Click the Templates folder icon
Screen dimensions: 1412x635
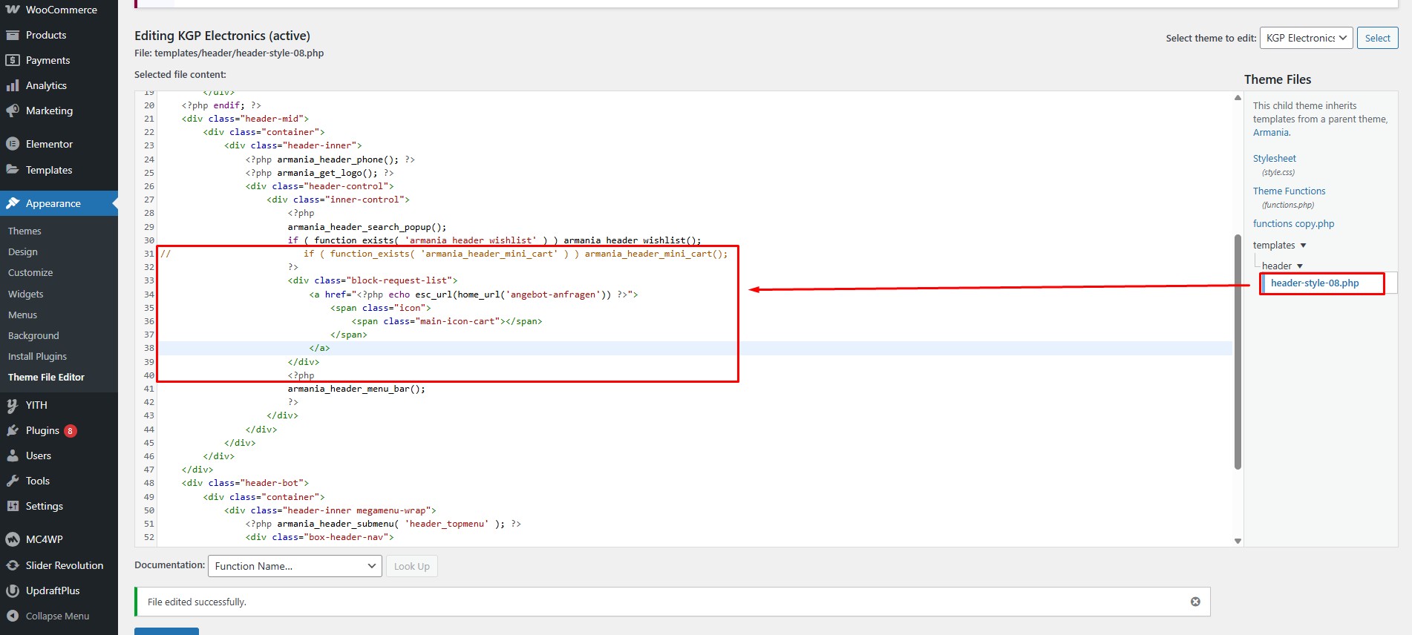click(13, 170)
